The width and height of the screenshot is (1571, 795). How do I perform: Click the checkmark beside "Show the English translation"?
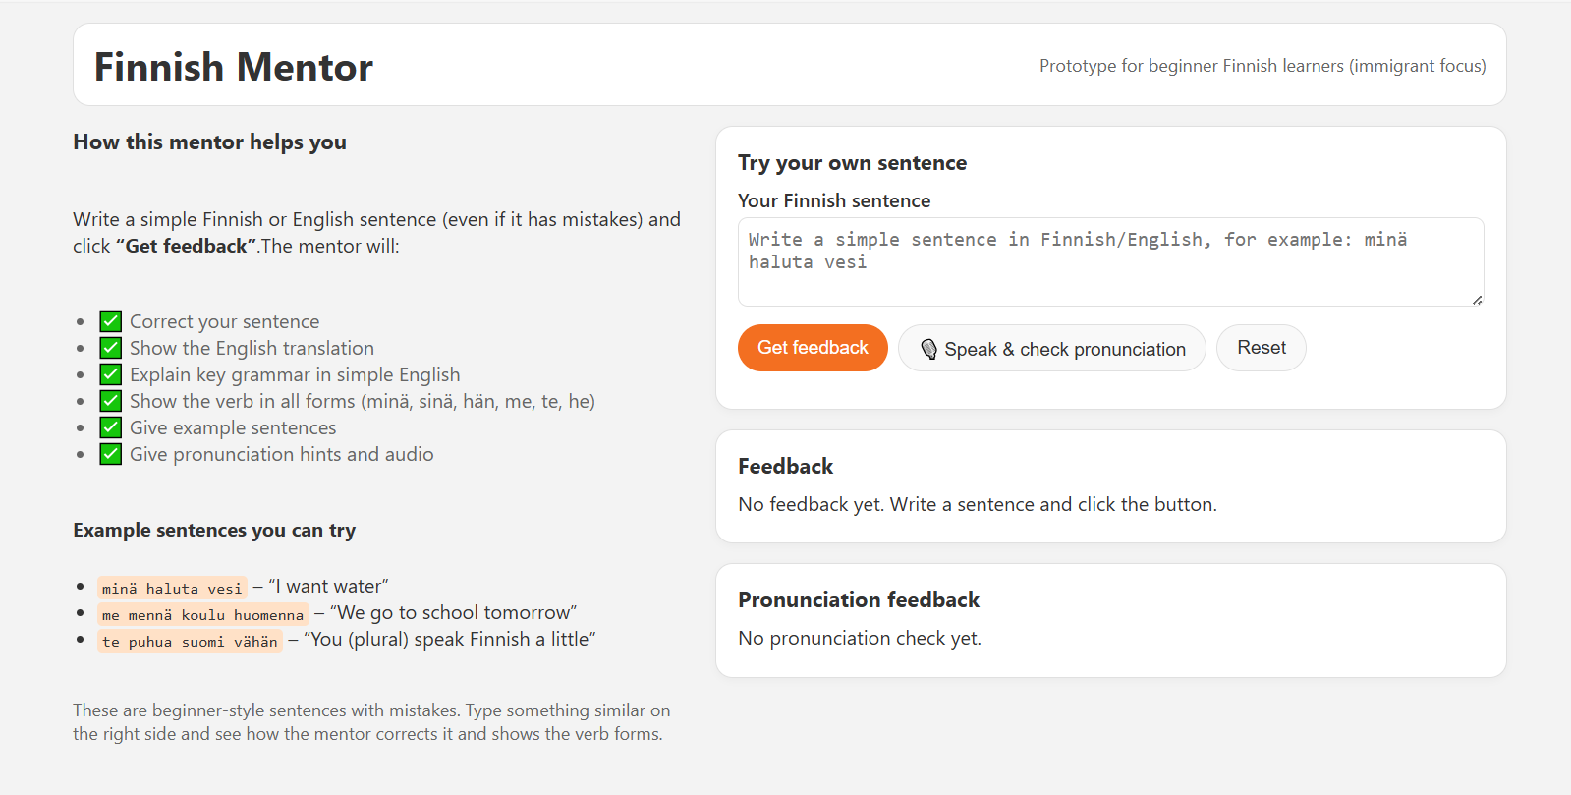pos(109,347)
